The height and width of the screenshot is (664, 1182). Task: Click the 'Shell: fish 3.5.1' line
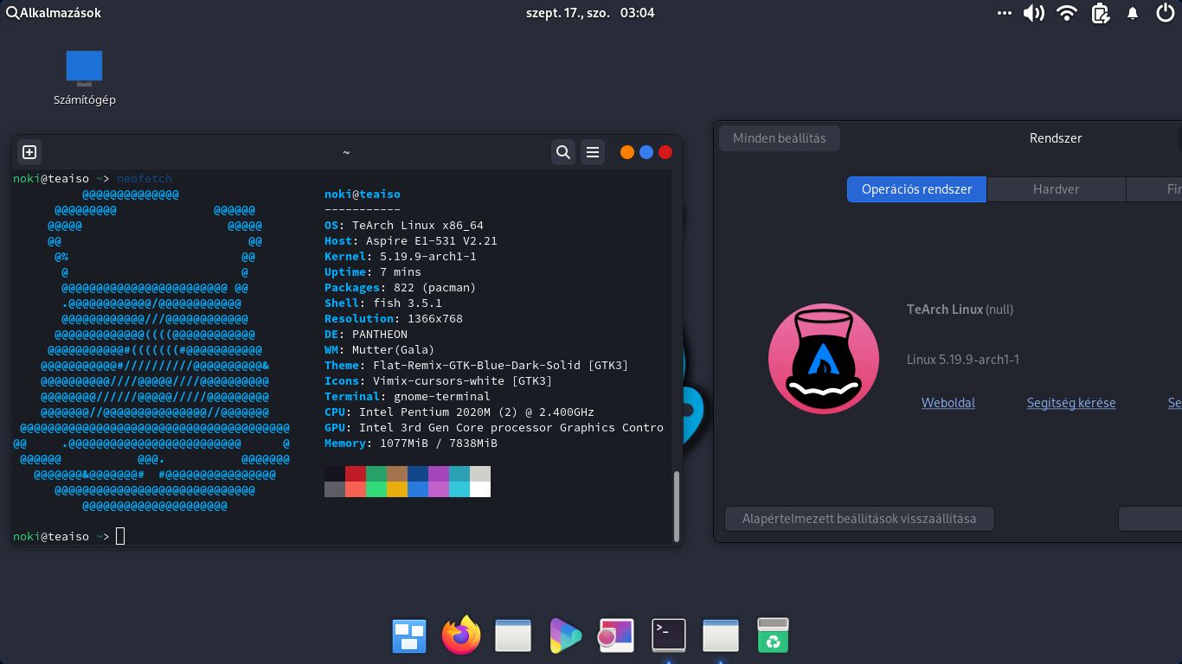coord(383,303)
